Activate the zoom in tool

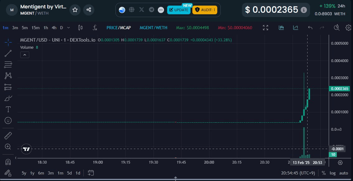pyautogui.click(x=8, y=147)
